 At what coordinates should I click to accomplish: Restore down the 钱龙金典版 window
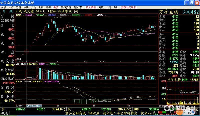click(x=192, y=3)
